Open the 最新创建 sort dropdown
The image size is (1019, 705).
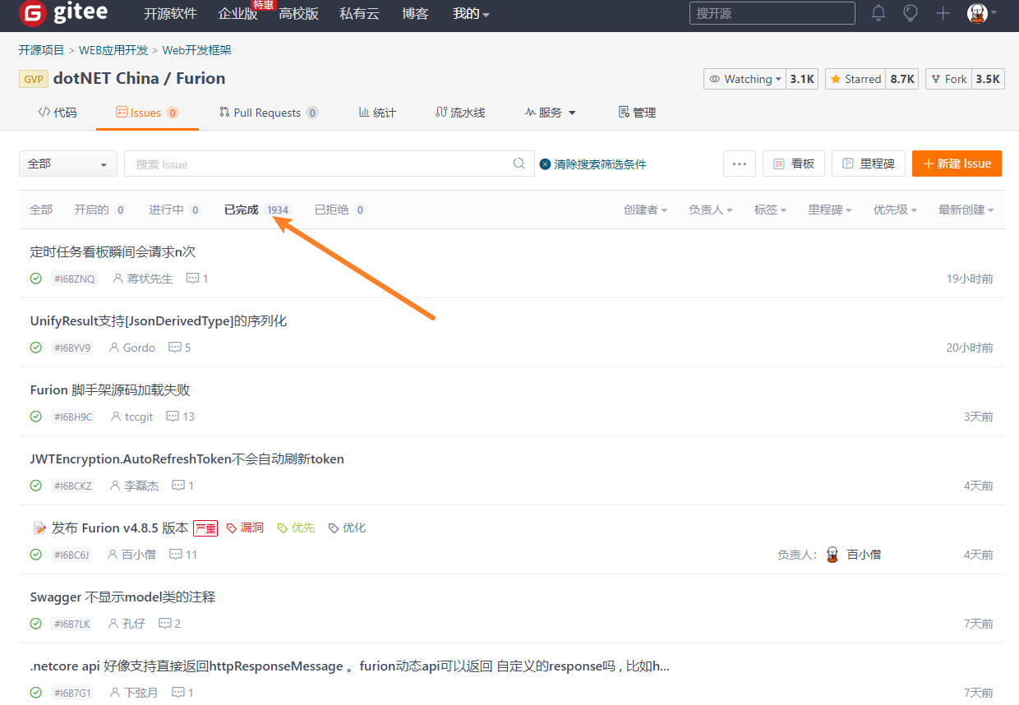(x=966, y=210)
